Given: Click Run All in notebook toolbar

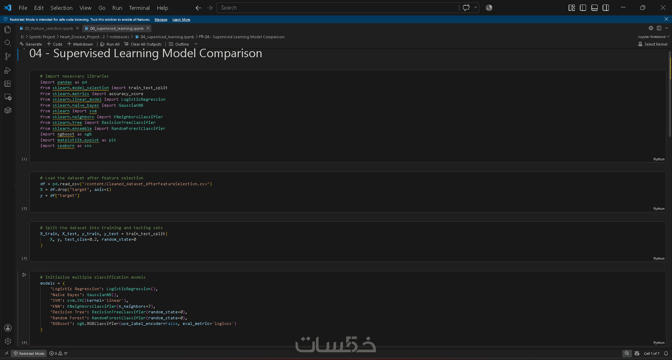Looking at the screenshot, I should [x=110, y=44].
